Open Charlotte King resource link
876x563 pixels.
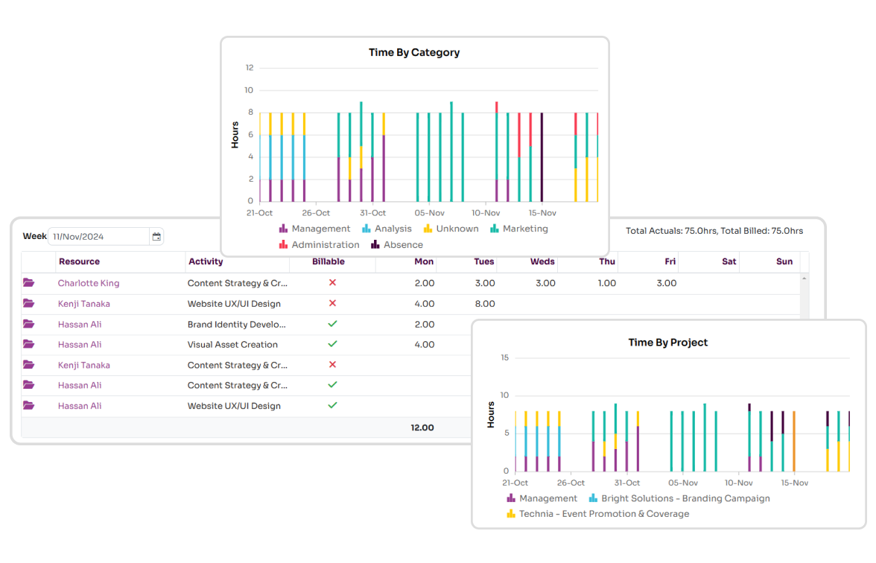pyautogui.click(x=88, y=283)
